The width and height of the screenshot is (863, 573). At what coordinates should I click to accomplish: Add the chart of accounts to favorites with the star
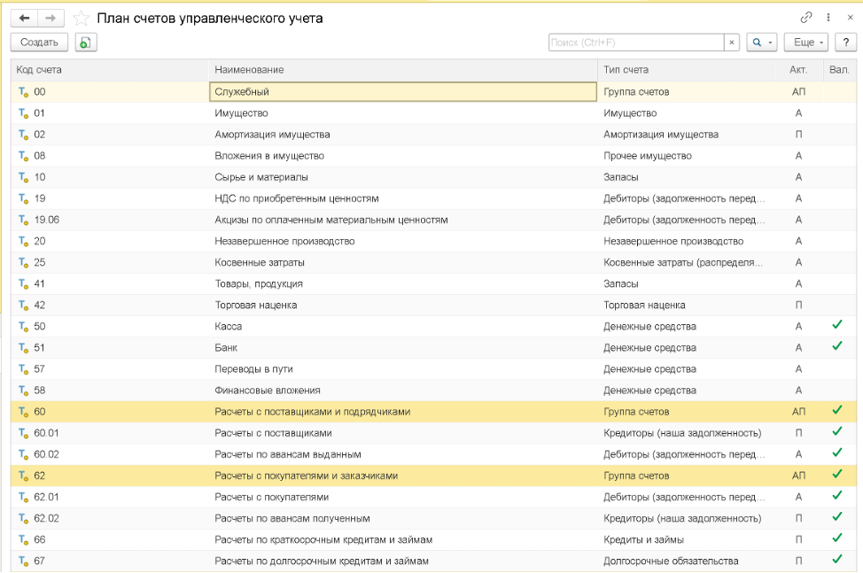[82, 19]
